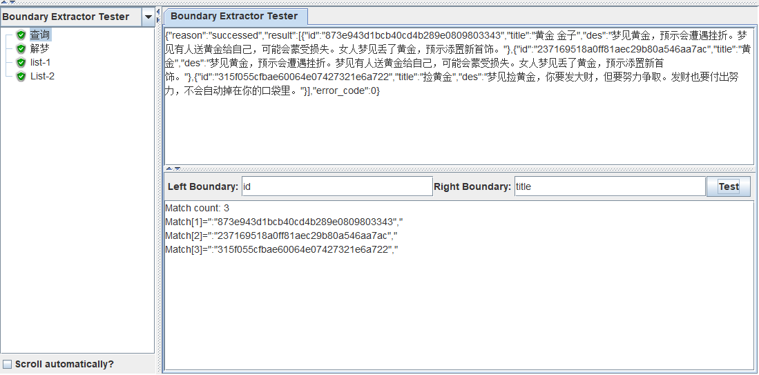Click the small arrows on horizontal divider
Image resolution: width=759 pixels, height=375 pixels.
173,169
